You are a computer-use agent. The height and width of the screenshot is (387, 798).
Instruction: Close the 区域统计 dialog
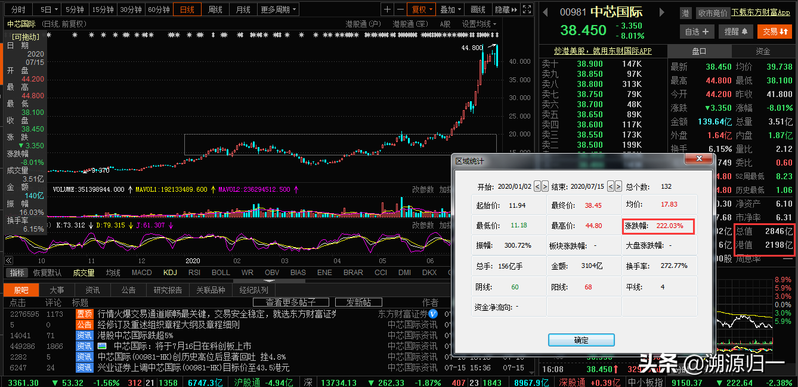(698, 159)
